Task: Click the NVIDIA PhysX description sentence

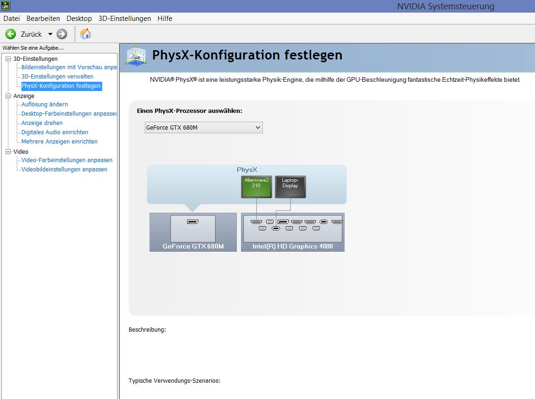Action: click(335, 80)
